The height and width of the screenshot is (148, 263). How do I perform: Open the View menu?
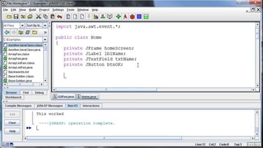22,10
